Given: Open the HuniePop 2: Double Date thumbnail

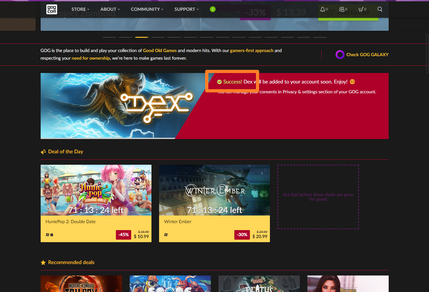Looking at the screenshot, I should pyautogui.click(x=96, y=190).
